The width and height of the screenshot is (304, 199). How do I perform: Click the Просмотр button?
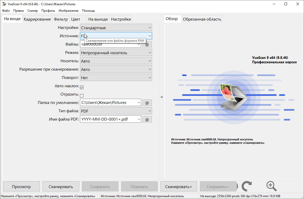pyautogui.click(x=21, y=186)
